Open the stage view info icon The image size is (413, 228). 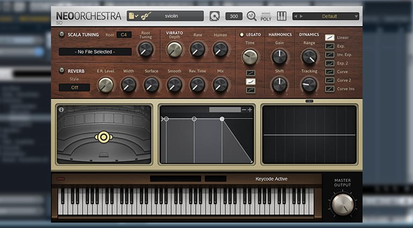pos(61,109)
